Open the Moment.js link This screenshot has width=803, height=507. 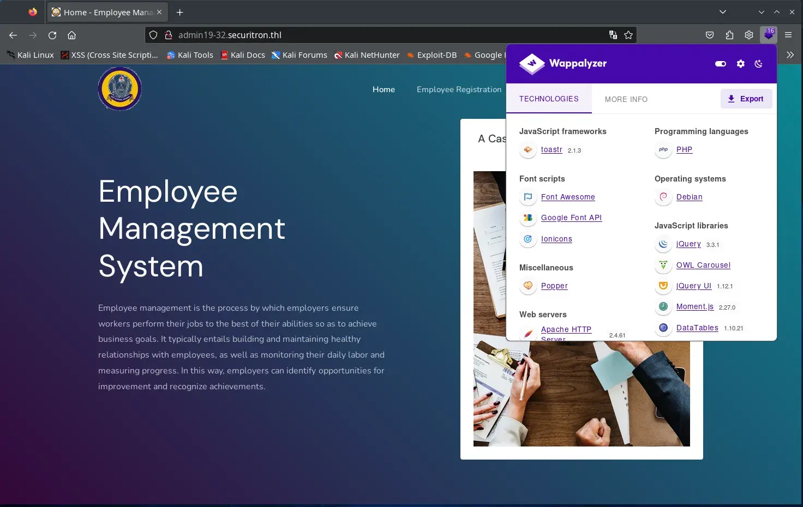pos(695,306)
